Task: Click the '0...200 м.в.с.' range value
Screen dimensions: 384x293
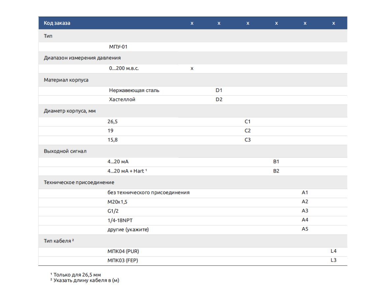Action: [x=124, y=68]
